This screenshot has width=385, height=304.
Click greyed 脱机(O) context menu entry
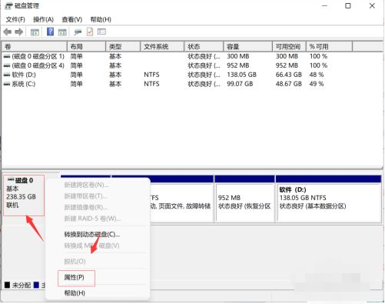click(75, 262)
